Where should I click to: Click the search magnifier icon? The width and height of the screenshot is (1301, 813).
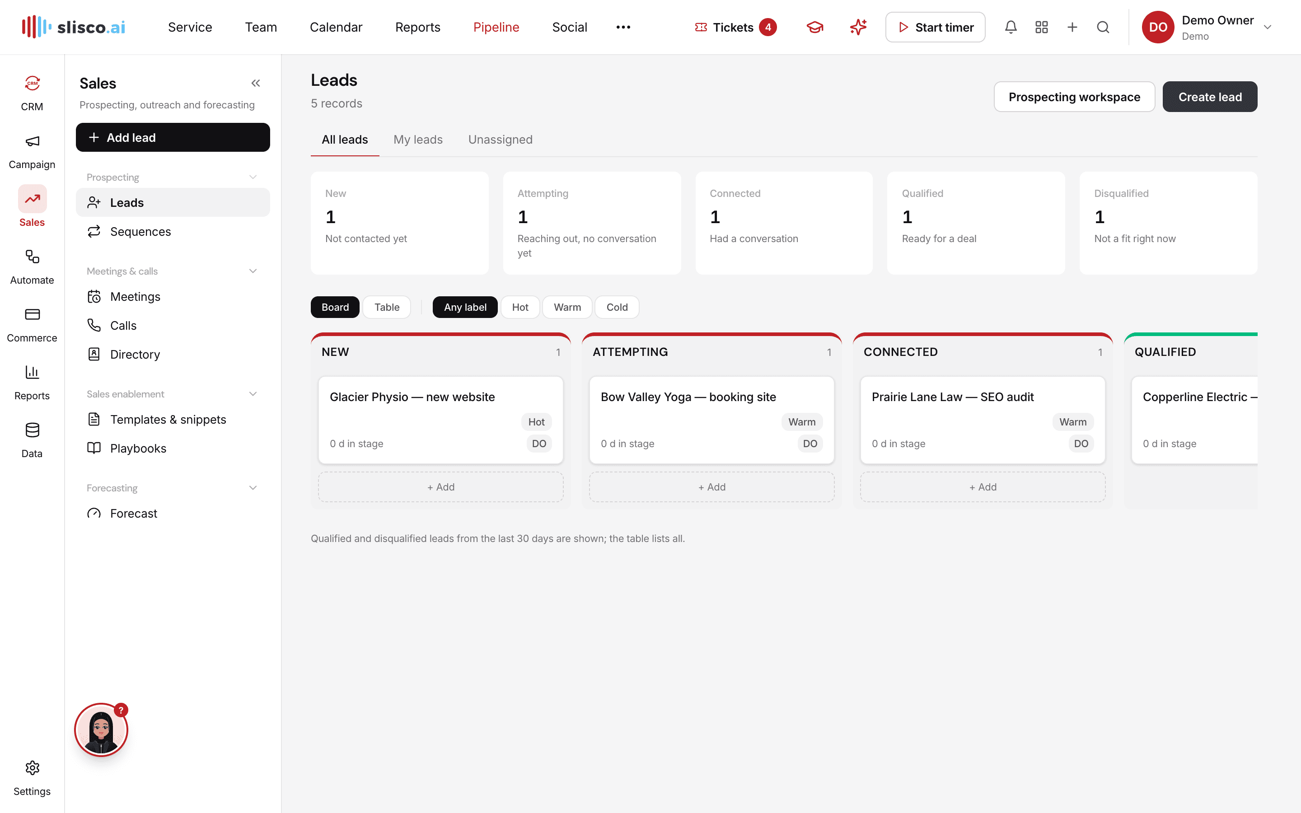1103,27
